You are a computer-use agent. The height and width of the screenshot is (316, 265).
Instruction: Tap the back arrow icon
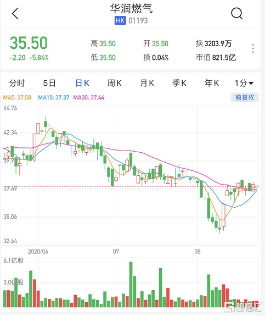15,14
